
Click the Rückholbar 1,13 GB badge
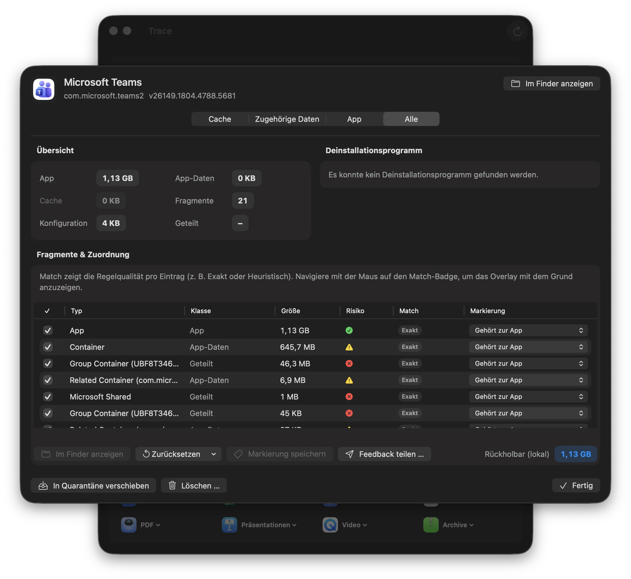pos(576,454)
